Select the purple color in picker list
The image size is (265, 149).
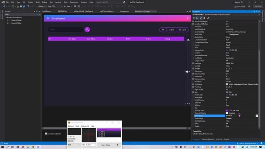coord(109,130)
